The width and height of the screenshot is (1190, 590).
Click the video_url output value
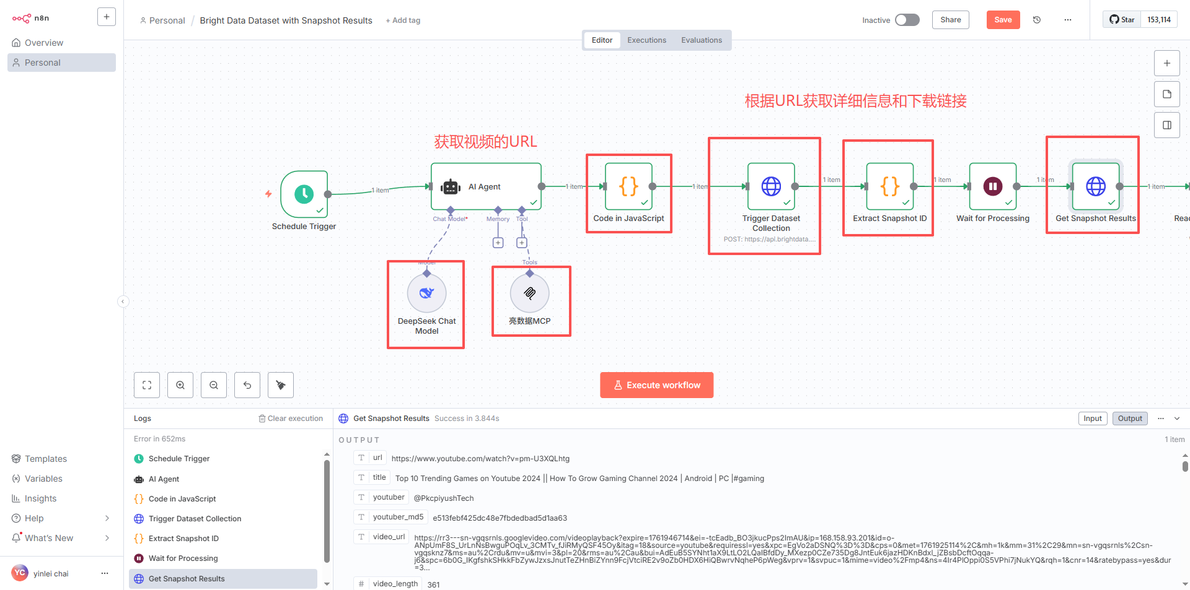(x=792, y=553)
